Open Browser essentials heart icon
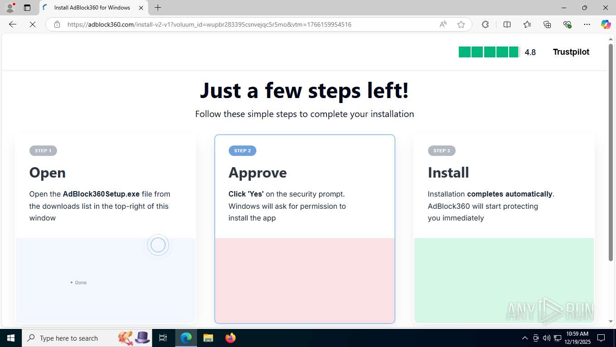 point(567,24)
